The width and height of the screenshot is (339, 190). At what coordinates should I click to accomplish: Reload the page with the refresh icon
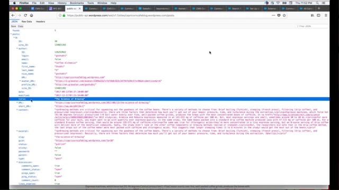click(25, 15)
